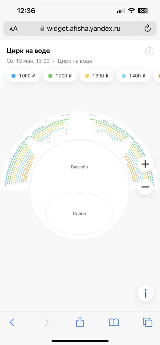Filter seats by 1200 ₽ price
The height and width of the screenshot is (345, 160).
pyautogui.click(x=60, y=76)
